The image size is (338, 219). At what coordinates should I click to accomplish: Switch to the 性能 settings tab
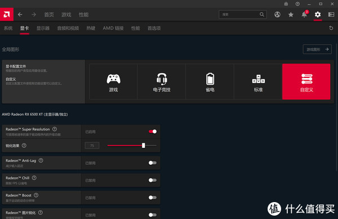click(136, 28)
